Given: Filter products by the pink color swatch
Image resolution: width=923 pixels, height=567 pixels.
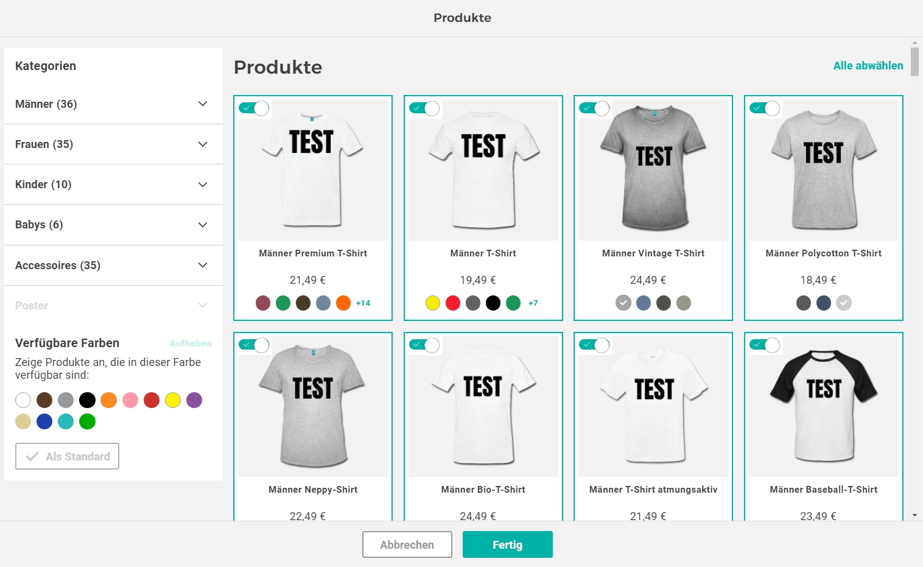Looking at the screenshot, I should click(130, 400).
